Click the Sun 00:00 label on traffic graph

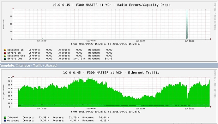[91, 109]
